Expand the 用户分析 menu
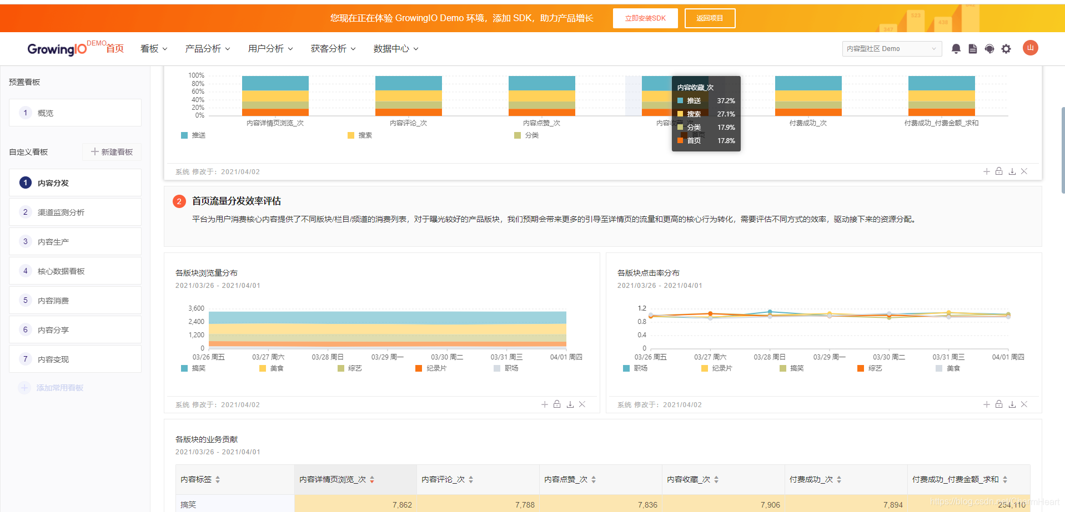1065x512 pixels. (x=270, y=49)
